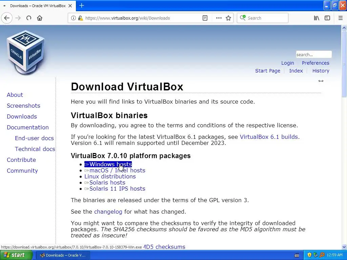Image resolution: width=347 pixels, height=260 pixels.
Task: Open Screenshots in the sidebar
Action: 23,106
